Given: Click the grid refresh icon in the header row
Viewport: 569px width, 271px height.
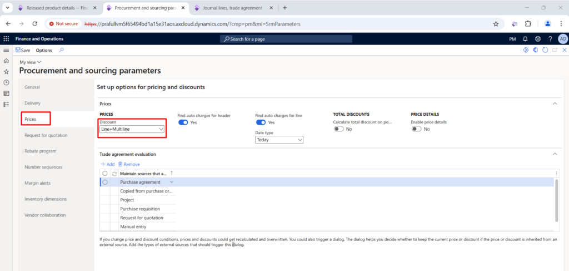Looking at the screenshot, I should 114,174.
